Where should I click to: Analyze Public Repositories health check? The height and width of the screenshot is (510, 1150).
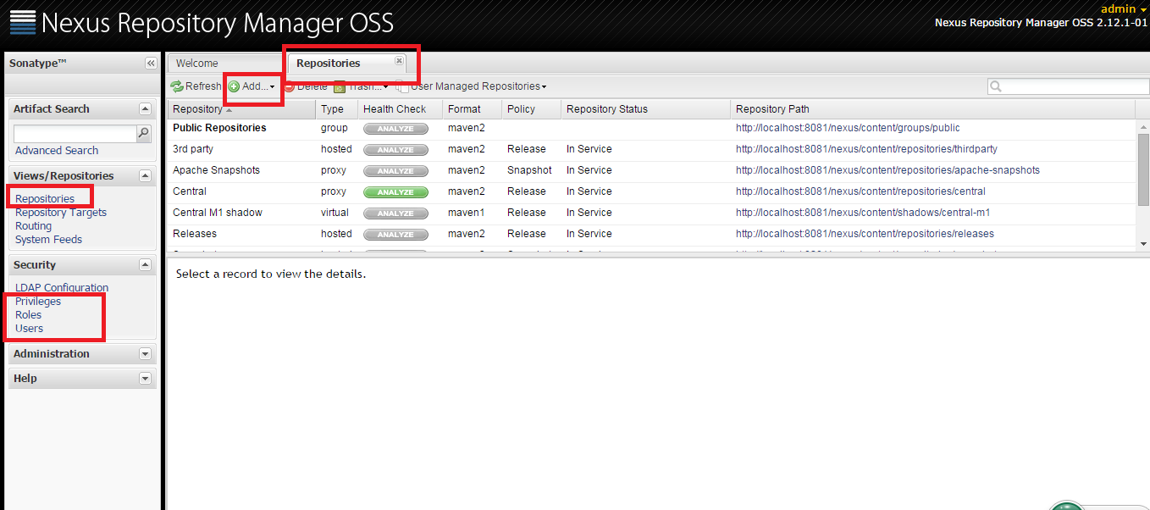(x=395, y=129)
